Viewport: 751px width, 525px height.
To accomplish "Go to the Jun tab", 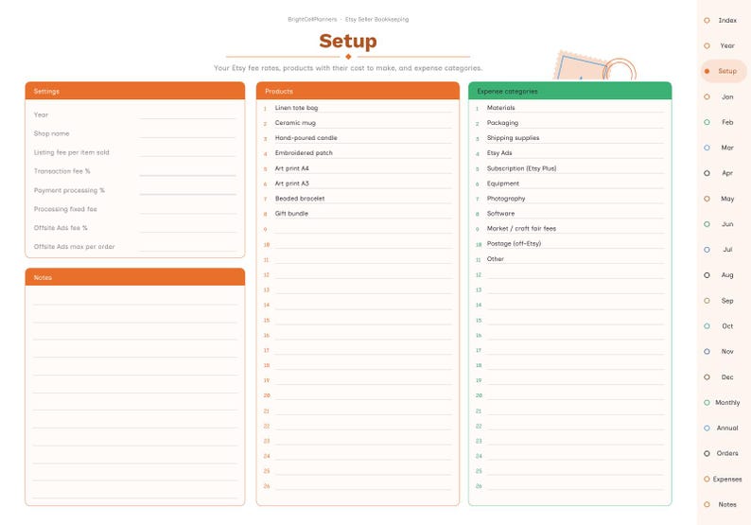I will pyautogui.click(x=724, y=223).
